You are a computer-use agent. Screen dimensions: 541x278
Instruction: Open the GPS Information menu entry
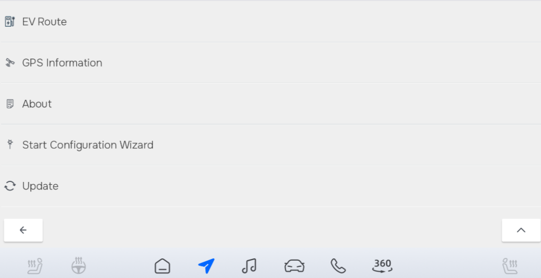click(x=271, y=63)
